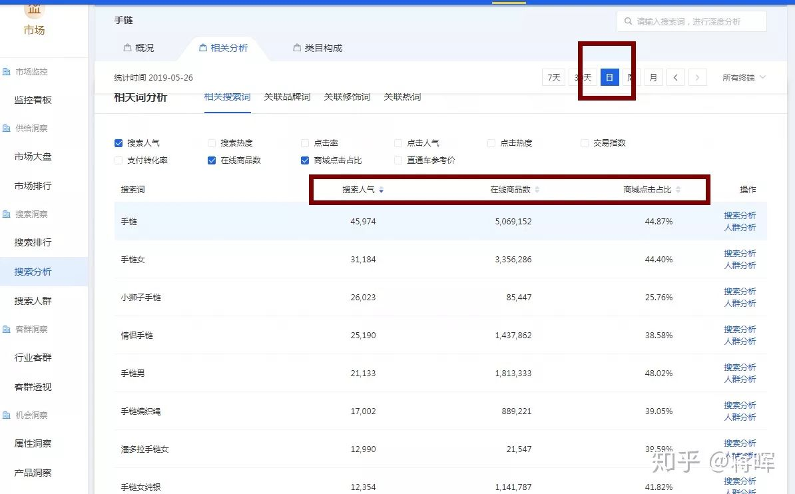Click 搜索分析 link for 情侣手链 row
The width and height of the screenshot is (795, 494).
point(740,330)
